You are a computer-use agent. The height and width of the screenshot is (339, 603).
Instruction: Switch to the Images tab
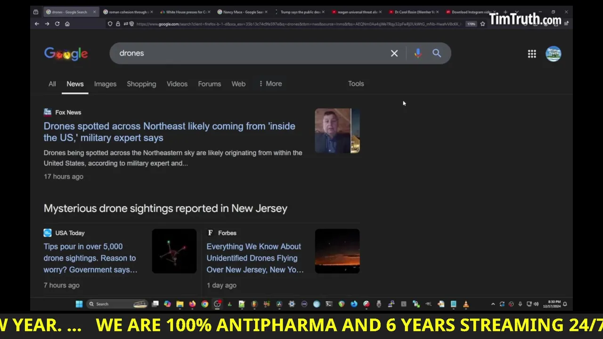pos(105,84)
